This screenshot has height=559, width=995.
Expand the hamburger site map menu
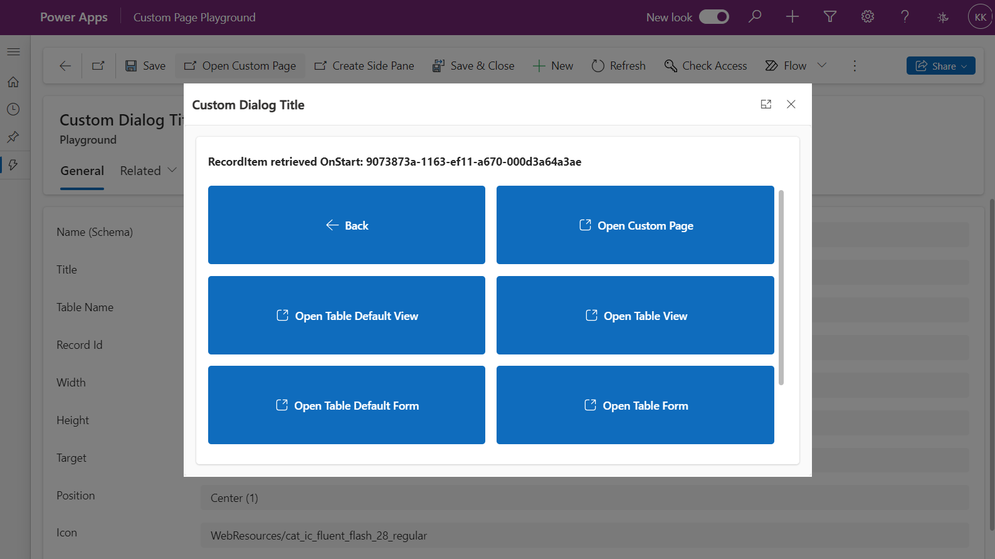click(13, 51)
